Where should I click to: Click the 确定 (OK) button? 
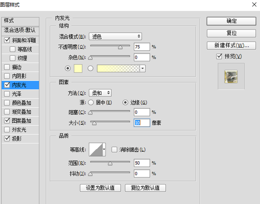click(231, 21)
